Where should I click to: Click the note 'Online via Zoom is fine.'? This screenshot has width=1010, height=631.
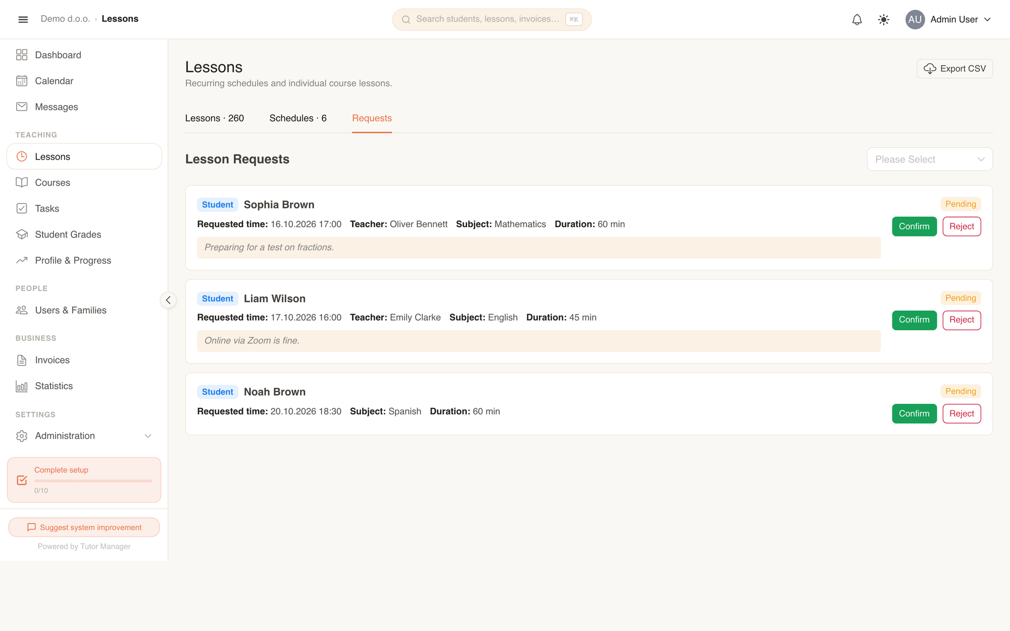coord(538,341)
